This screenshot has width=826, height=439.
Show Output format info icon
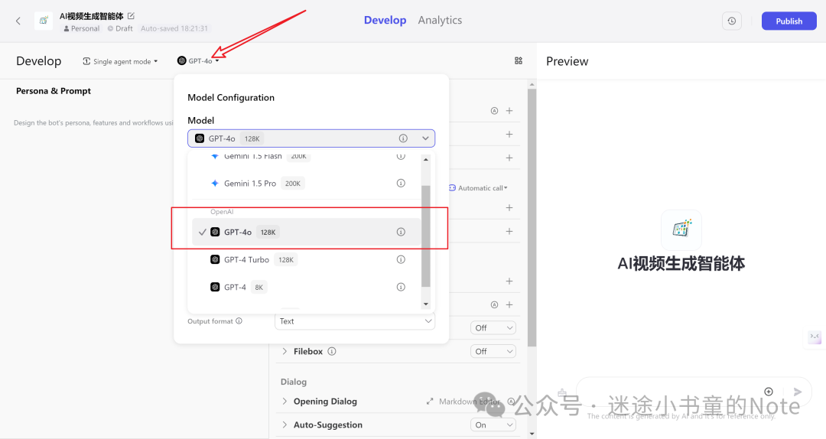239,321
